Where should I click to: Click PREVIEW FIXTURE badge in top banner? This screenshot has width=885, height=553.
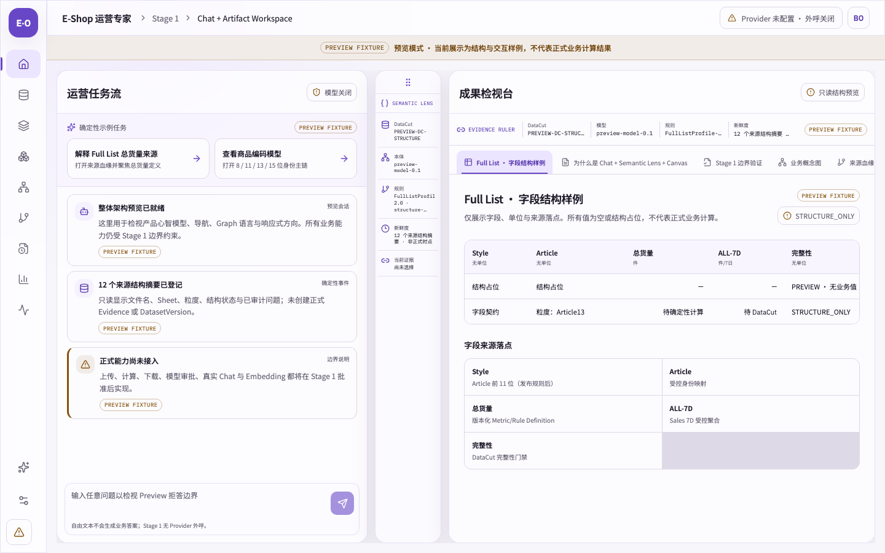tap(355, 48)
